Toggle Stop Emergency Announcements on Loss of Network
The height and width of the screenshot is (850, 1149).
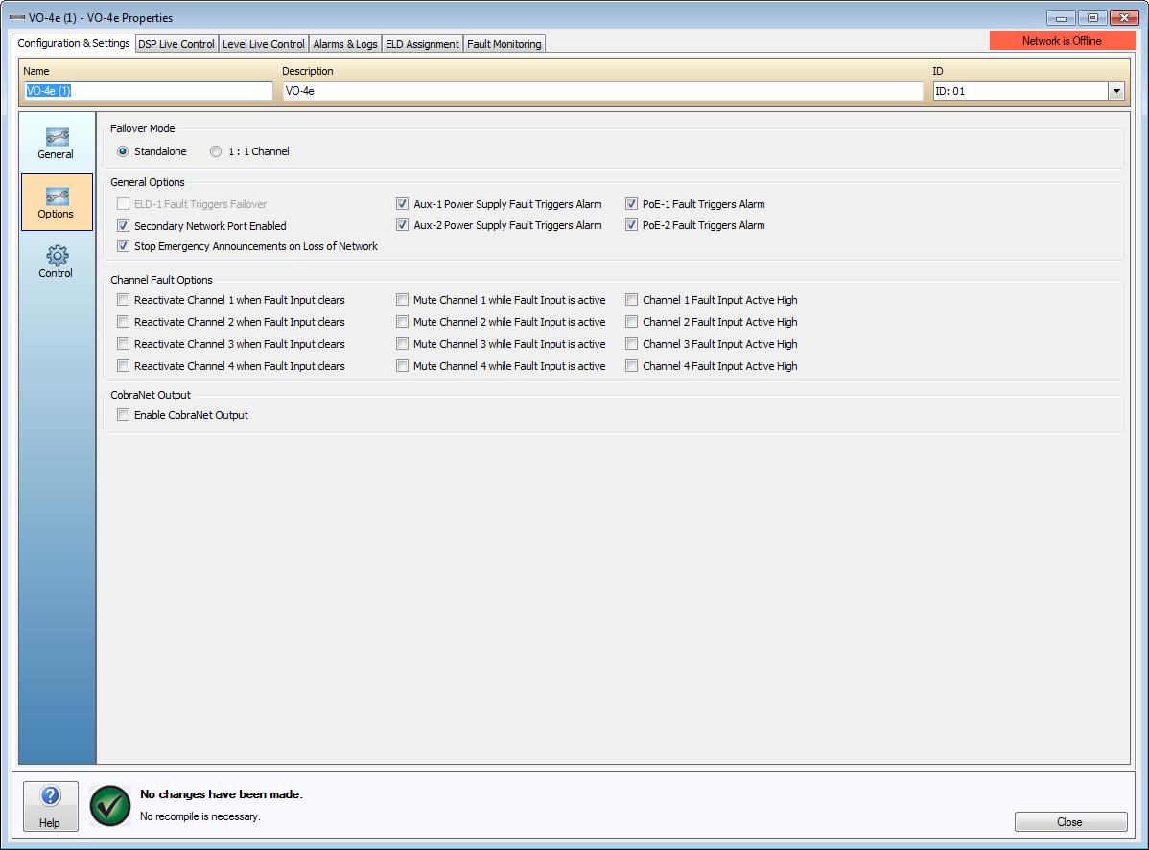coord(123,246)
